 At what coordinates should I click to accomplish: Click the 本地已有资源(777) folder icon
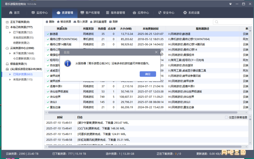pos(7,27)
